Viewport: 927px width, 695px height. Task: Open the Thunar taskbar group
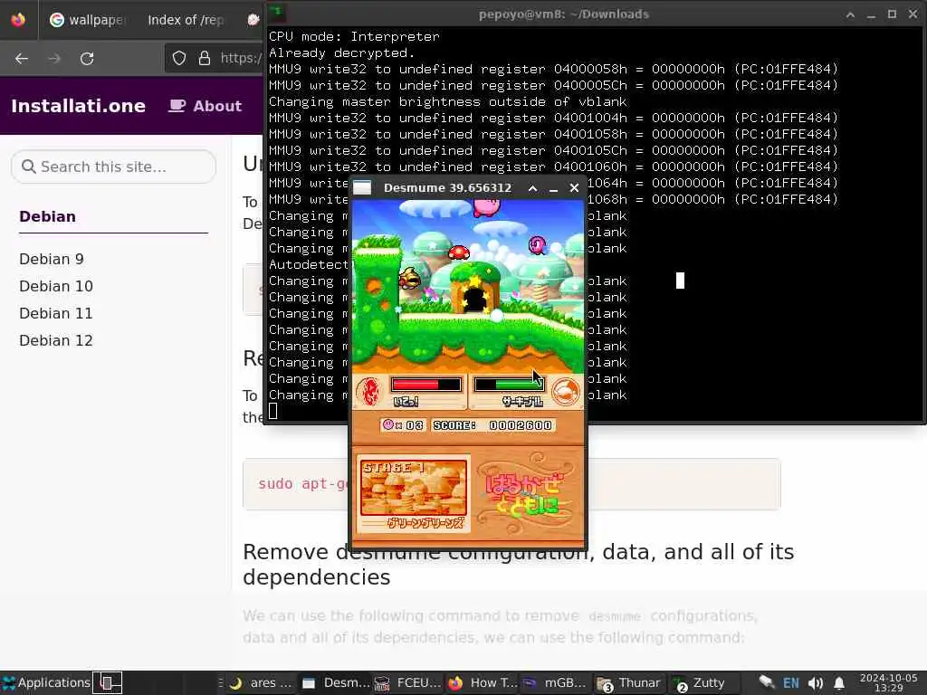[x=629, y=682]
